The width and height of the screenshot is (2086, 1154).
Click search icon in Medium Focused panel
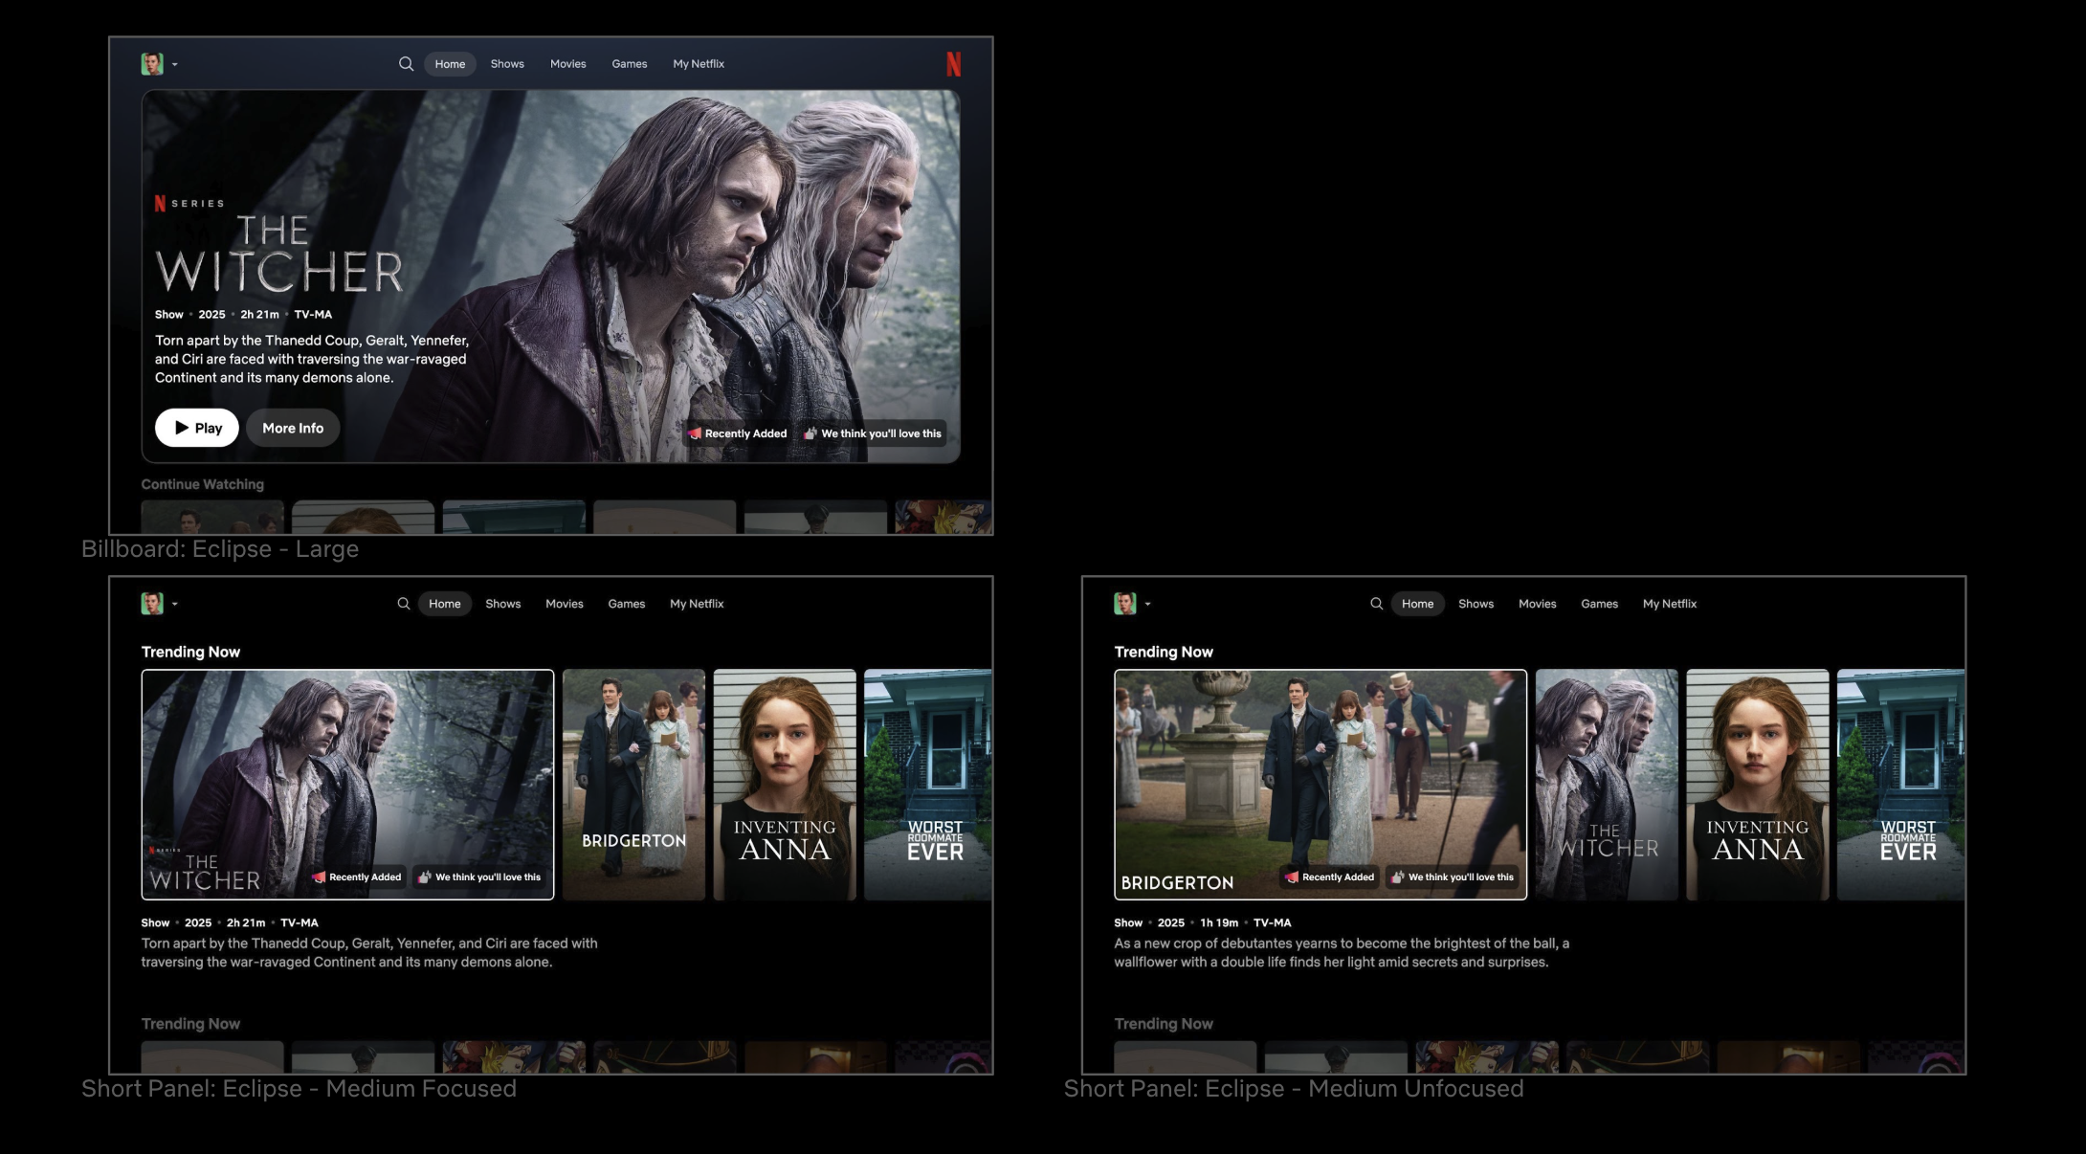(404, 604)
